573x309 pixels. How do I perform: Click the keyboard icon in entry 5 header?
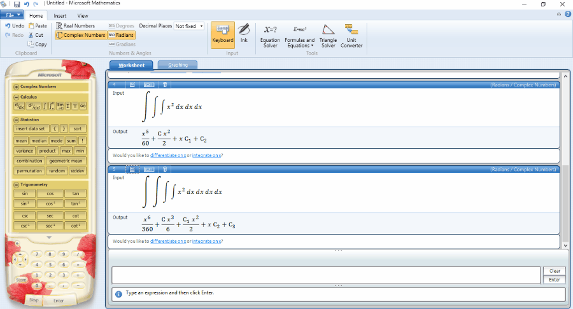(x=149, y=169)
